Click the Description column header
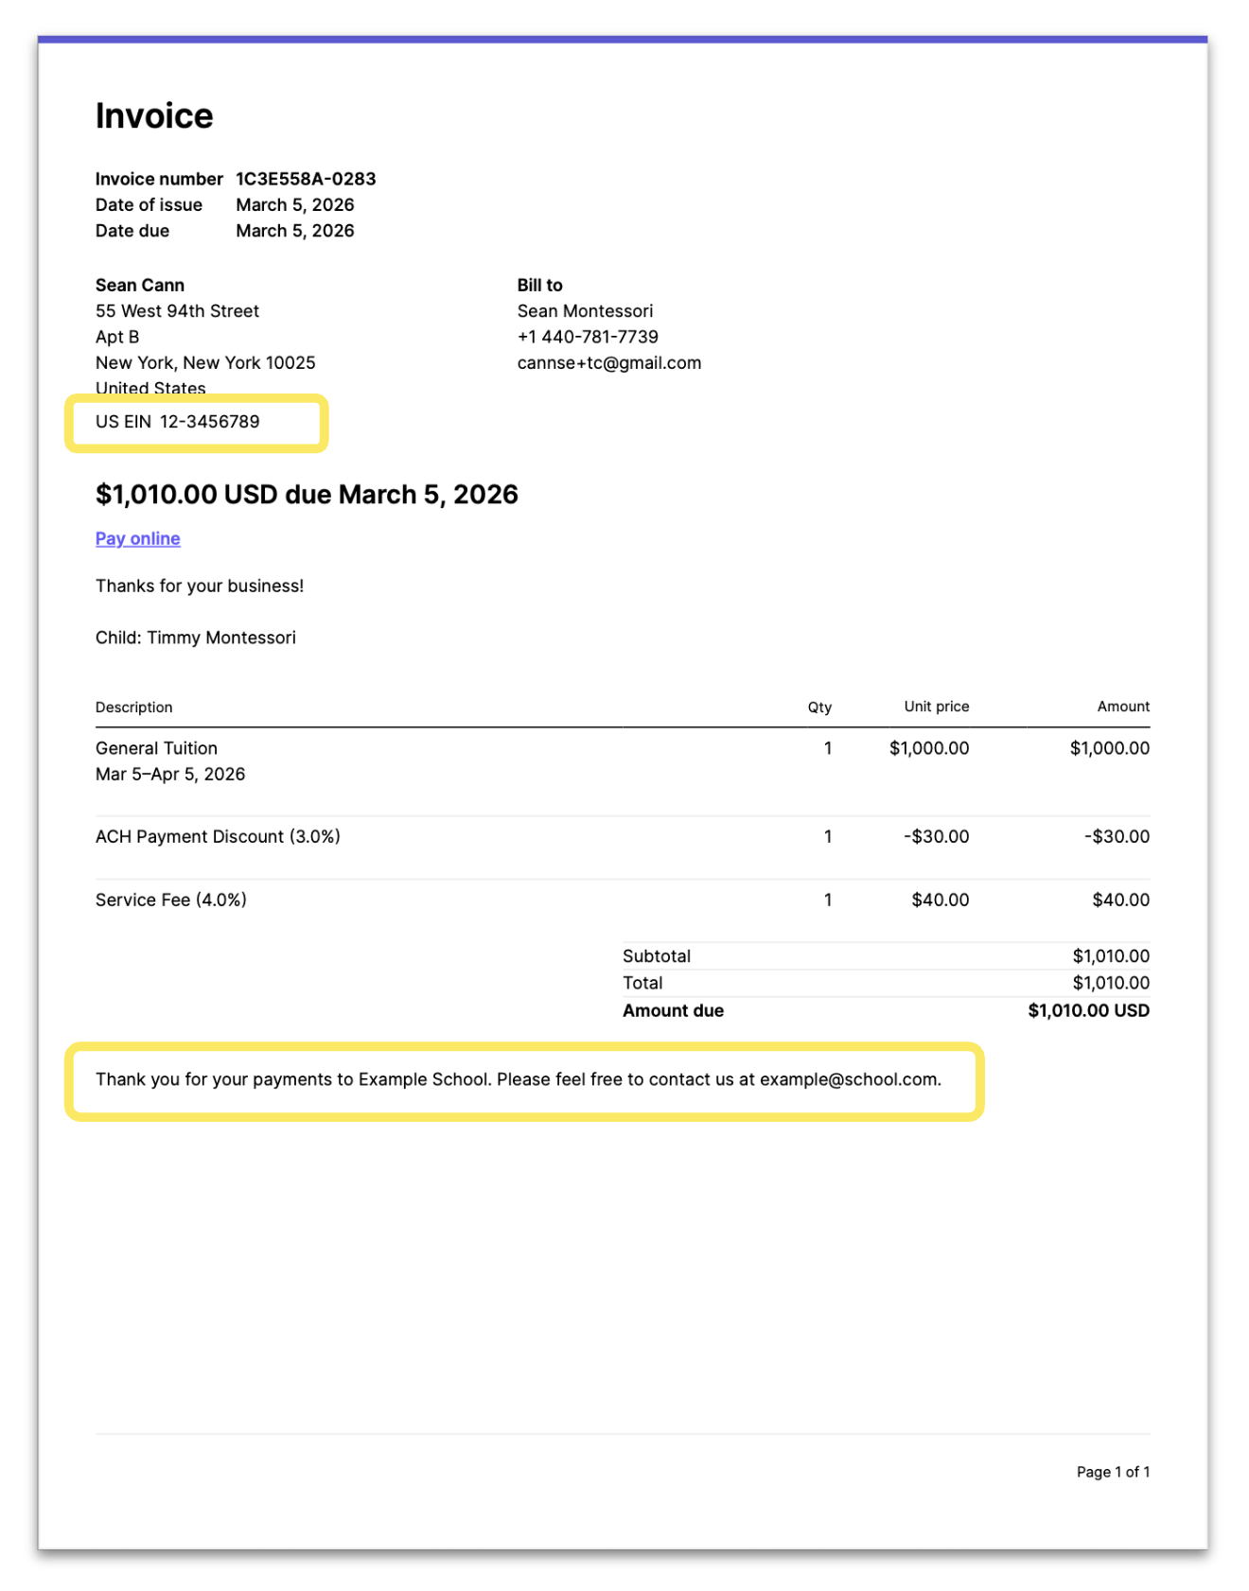The width and height of the screenshot is (1249, 1591). tap(134, 707)
